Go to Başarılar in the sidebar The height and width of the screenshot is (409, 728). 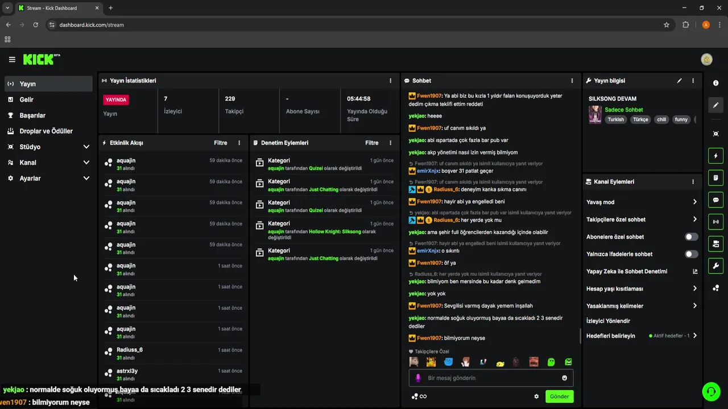[48, 115]
